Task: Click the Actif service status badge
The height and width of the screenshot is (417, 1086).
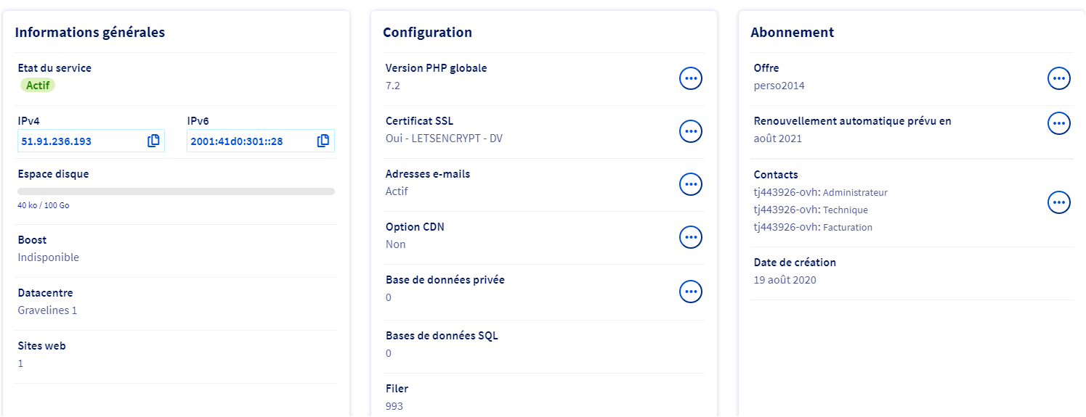Action: 37,86
